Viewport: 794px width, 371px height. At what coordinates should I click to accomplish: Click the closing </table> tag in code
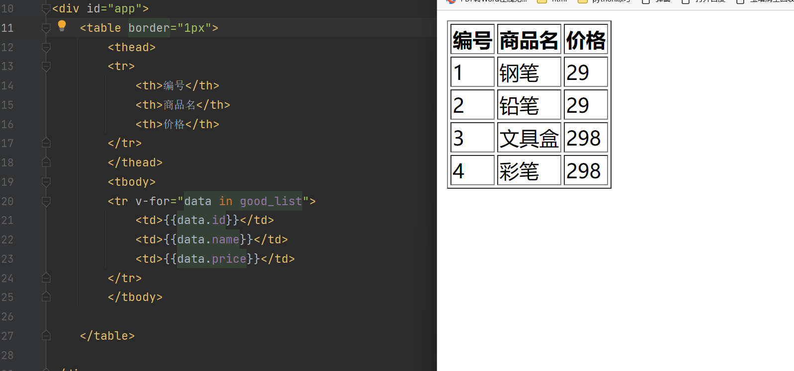107,336
